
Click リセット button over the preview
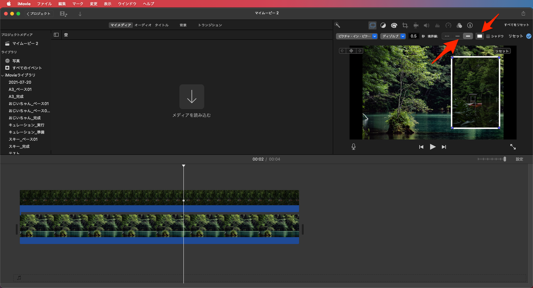point(502,51)
